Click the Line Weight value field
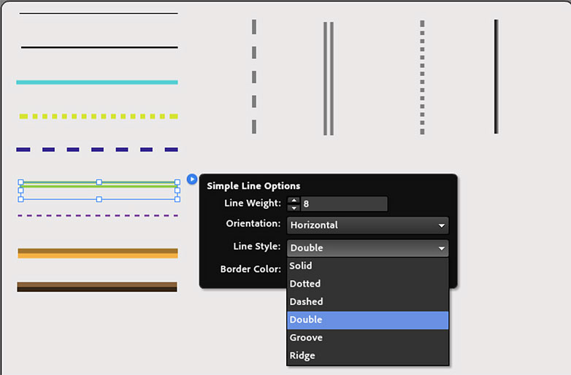 (344, 204)
